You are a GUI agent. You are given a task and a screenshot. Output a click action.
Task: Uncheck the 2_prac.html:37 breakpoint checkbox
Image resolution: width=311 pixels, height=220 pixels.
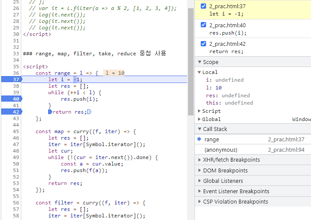click(x=203, y=6)
